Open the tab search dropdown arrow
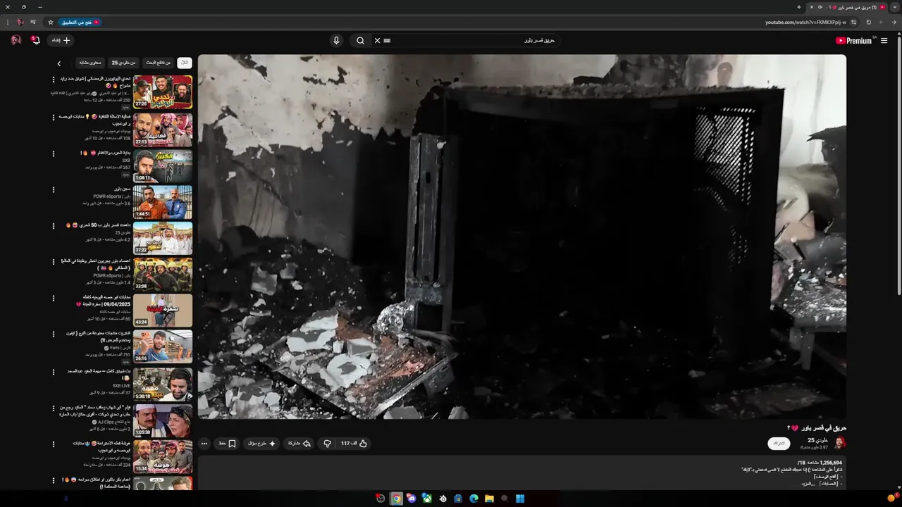902x507 pixels. [x=895, y=7]
